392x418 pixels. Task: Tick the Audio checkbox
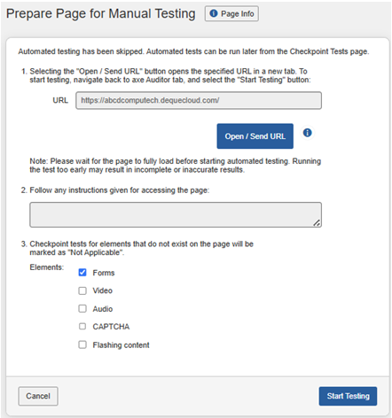tap(82, 308)
